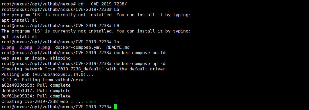Click the 'Pulling web (vulhub/nexus:3.14.0)...' line
Screen dimensions: 309x110
click(x=48, y=74)
